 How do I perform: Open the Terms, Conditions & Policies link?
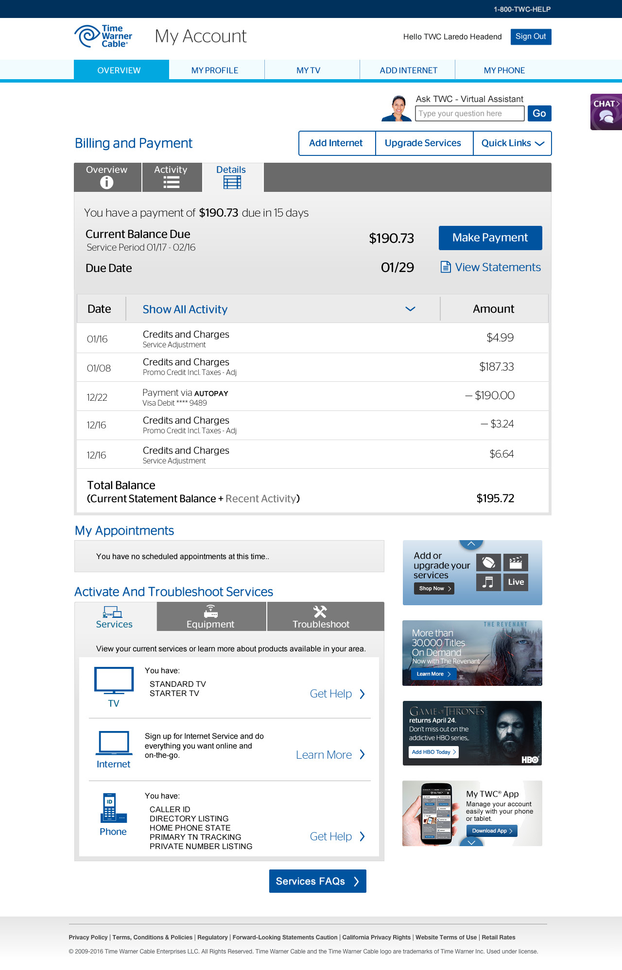(x=153, y=937)
